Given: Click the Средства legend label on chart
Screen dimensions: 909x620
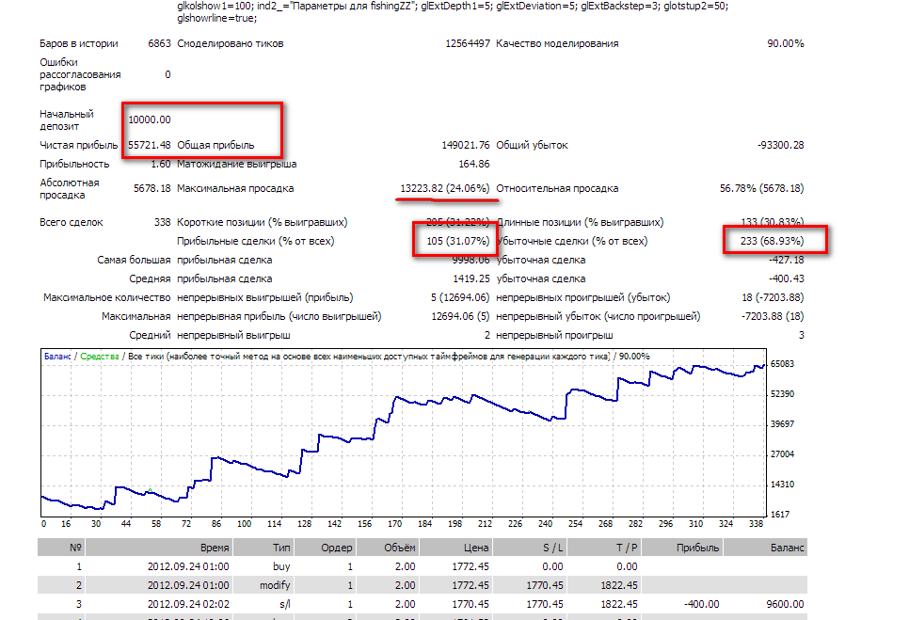Looking at the screenshot, I should pyautogui.click(x=100, y=357).
